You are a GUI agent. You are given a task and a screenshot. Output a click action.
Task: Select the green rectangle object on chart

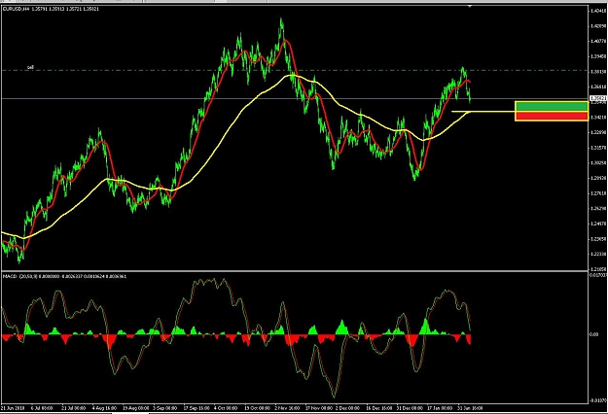point(552,107)
